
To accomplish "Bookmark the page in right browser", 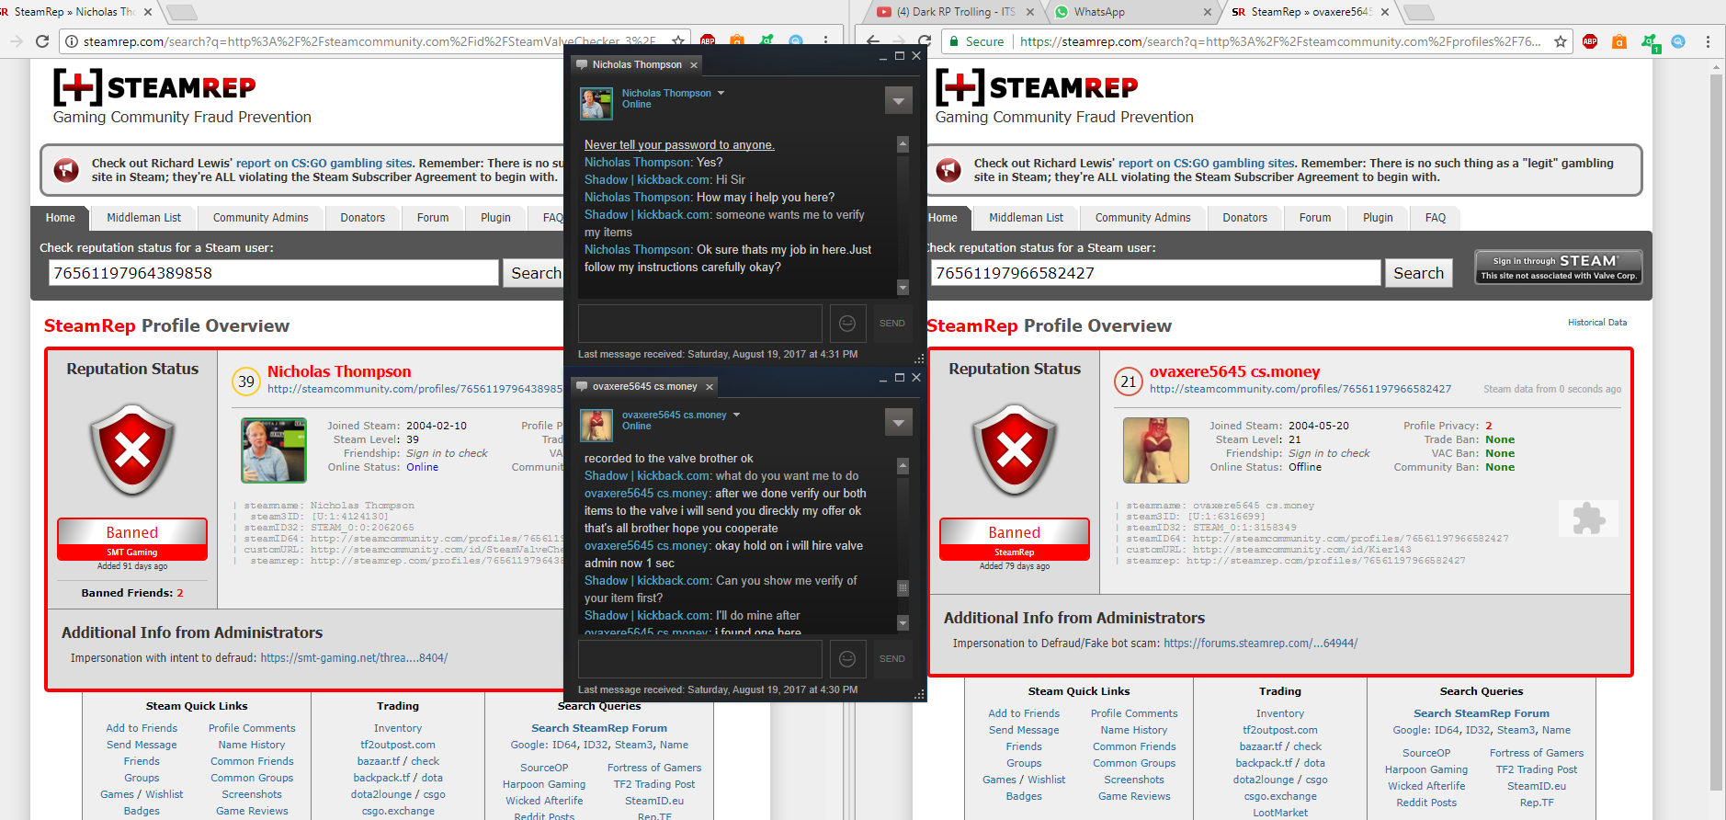I will click(1560, 41).
